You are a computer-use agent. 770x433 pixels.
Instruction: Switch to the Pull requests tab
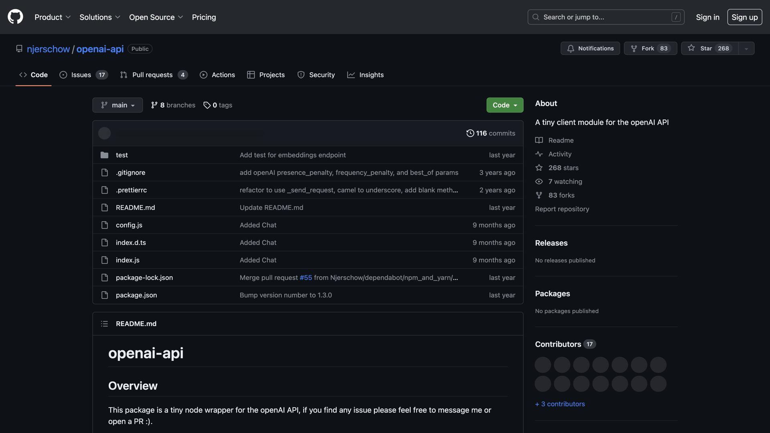152,75
